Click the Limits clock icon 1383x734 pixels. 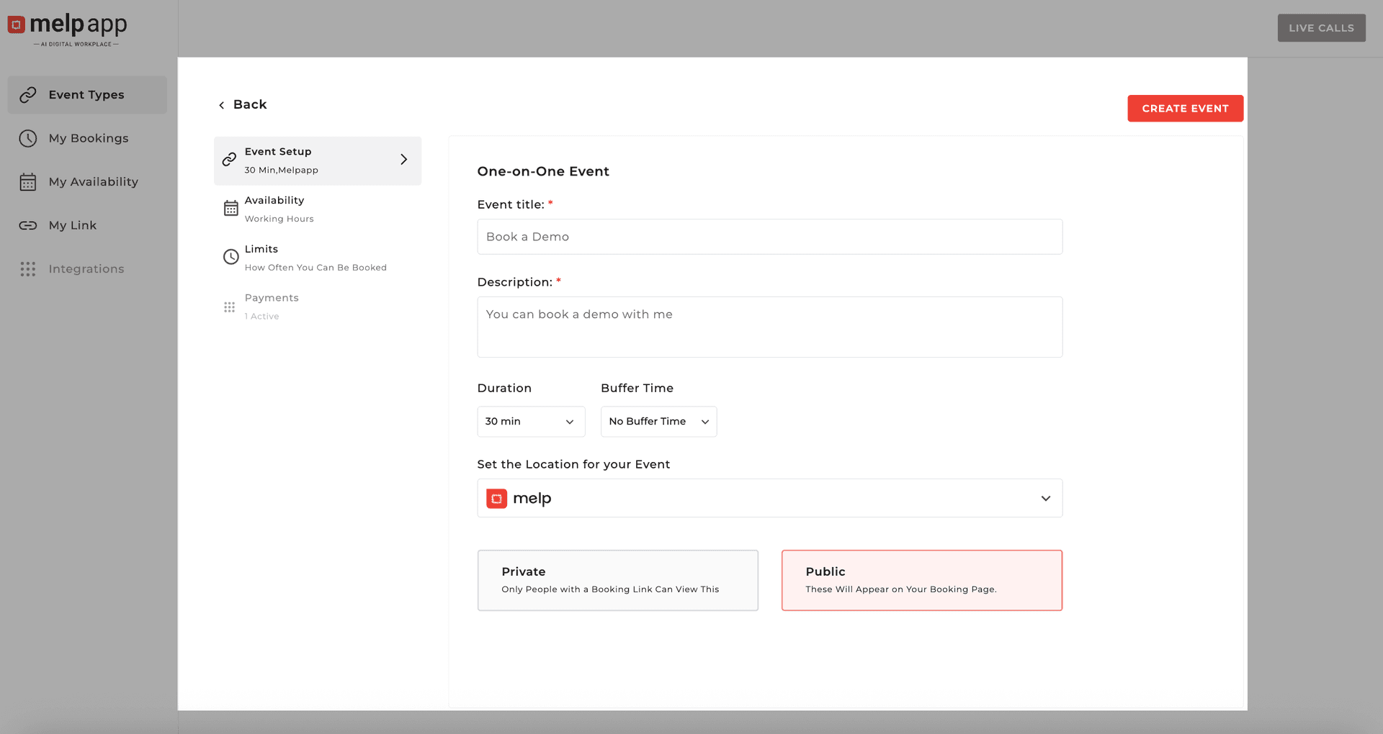230,257
